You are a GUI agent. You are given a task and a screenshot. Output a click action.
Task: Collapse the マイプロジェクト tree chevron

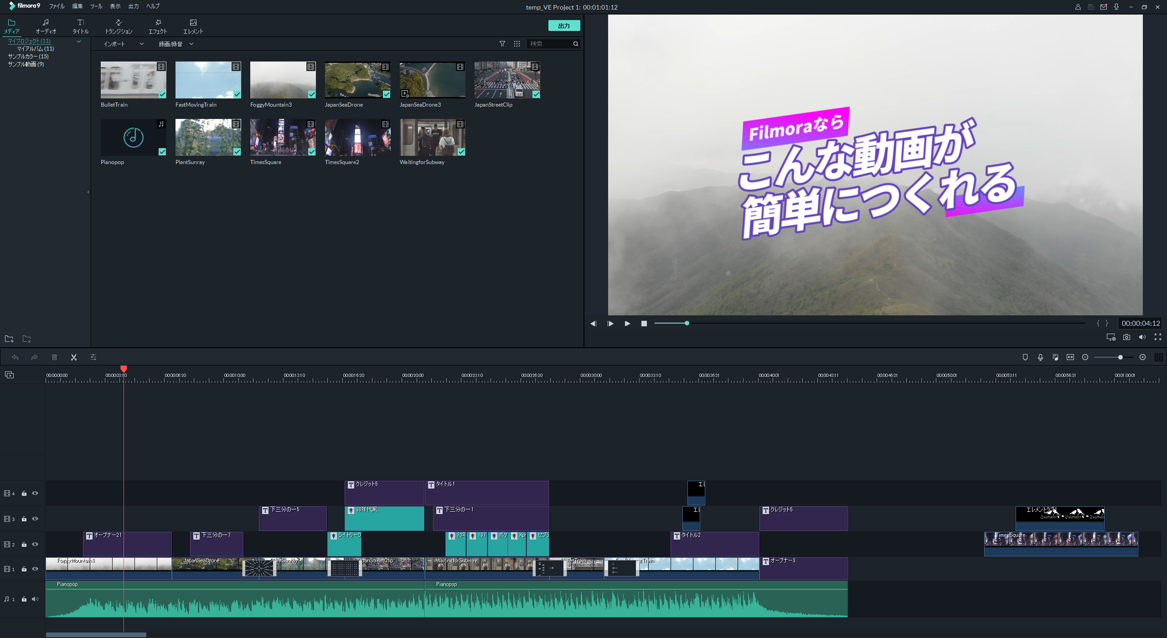79,41
